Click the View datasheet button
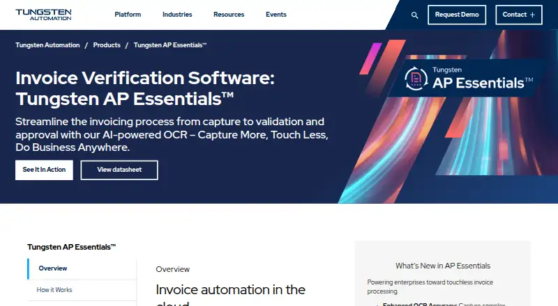 pyautogui.click(x=119, y=170)
